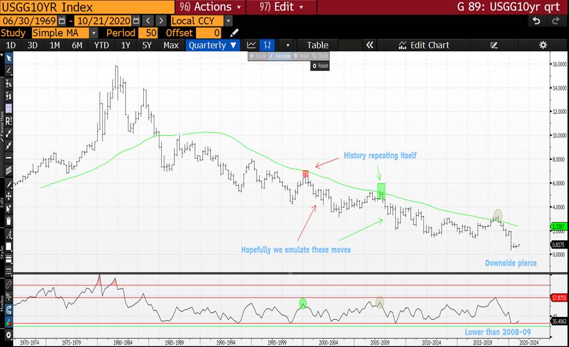Click the Edit Chart button
The height and width of the screenshot is (347, 569).
424,45
